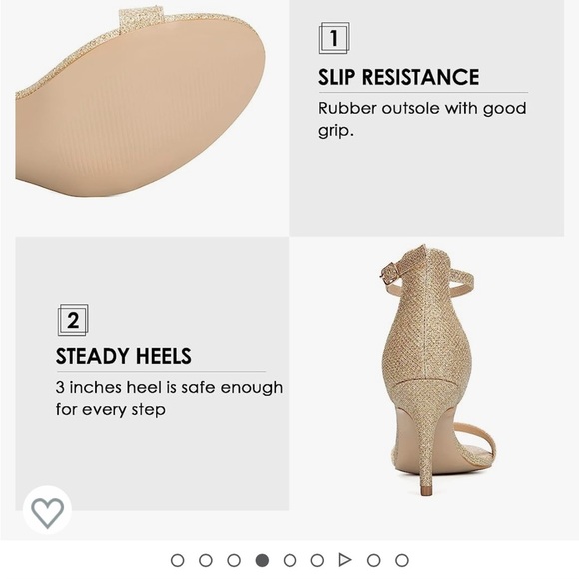The height and width of the screenshot is (579, 579).
Task: Jump to the first gallery image dot
Action: click(x=178, y=560)
